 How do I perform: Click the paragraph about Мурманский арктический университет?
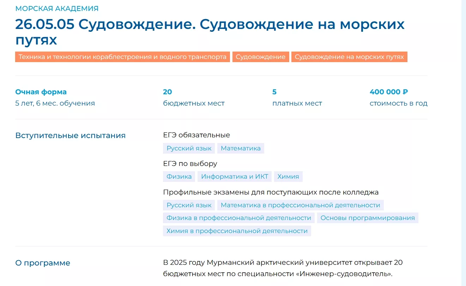(283, 268)
